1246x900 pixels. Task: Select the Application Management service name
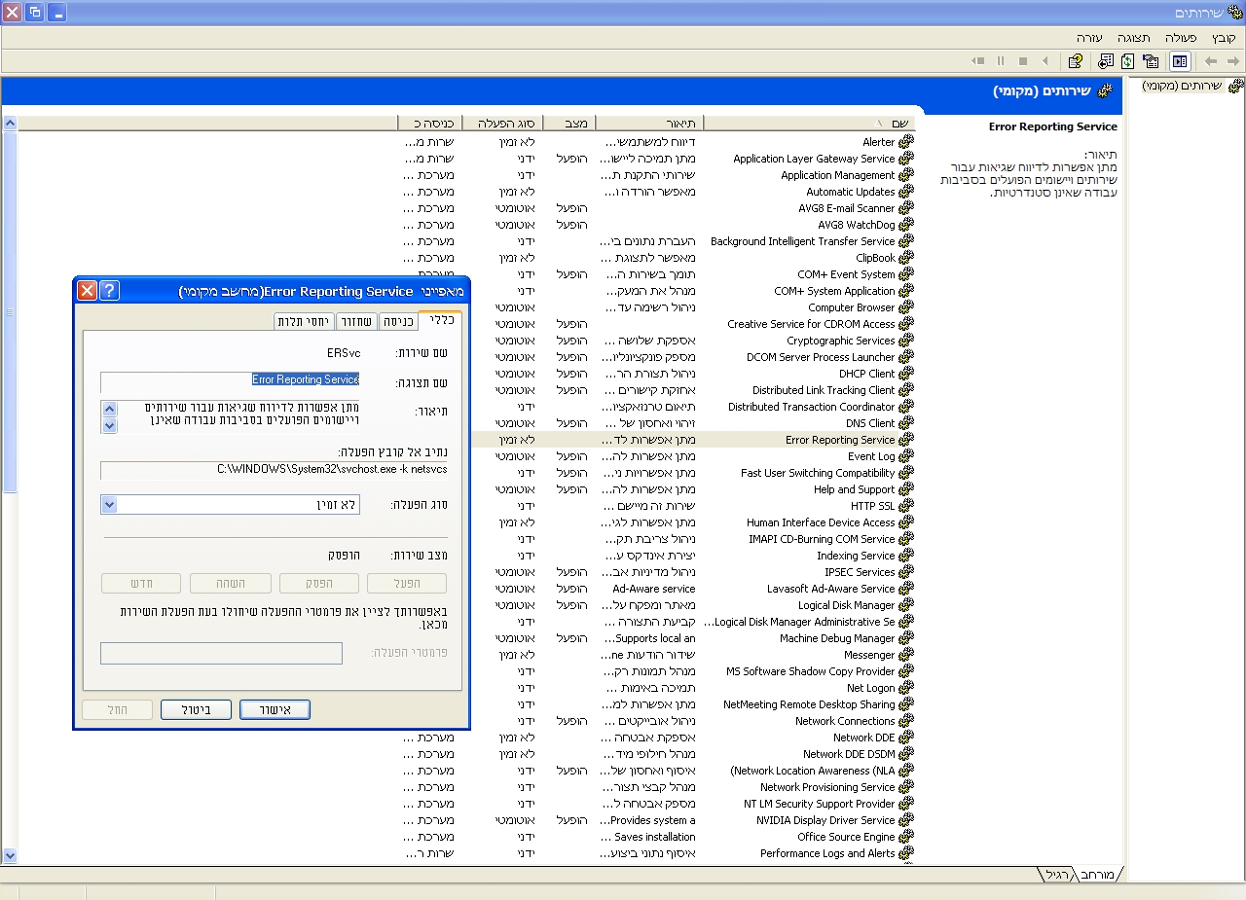(x=837, y=175)
